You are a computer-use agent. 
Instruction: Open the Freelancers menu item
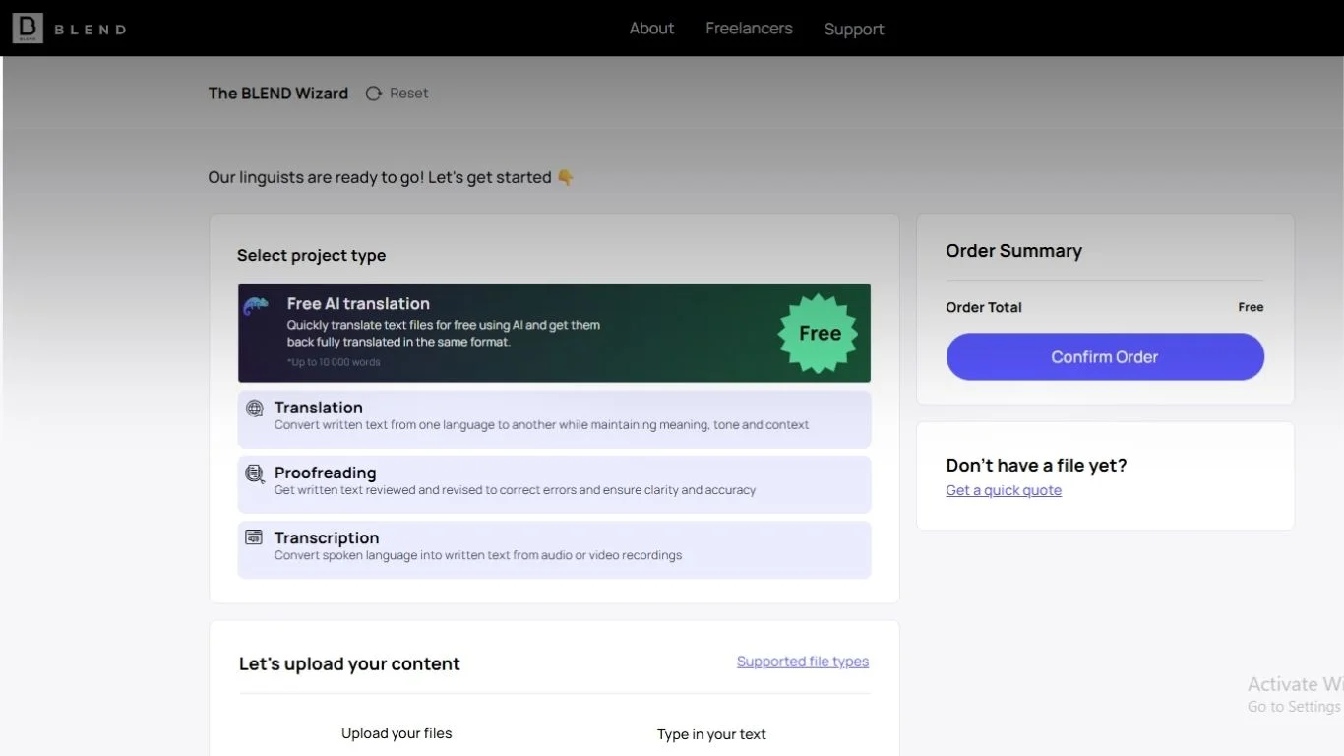pos(749,29)
